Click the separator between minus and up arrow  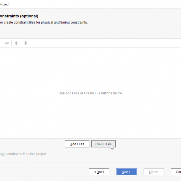12,43
